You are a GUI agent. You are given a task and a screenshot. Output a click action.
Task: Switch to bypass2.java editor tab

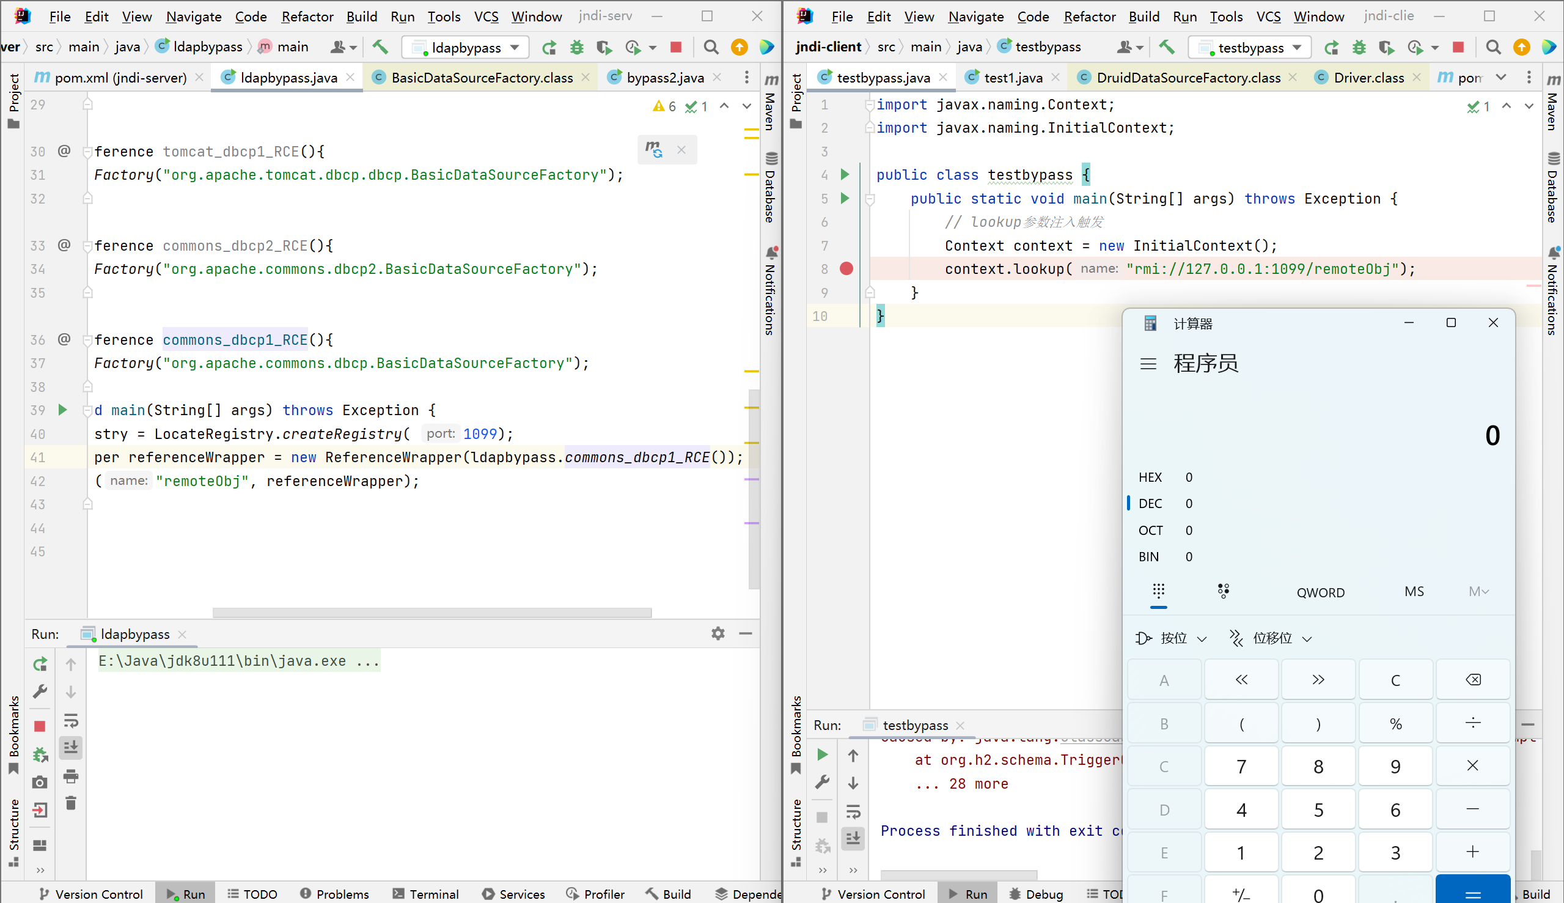click(x=665, y=77)
